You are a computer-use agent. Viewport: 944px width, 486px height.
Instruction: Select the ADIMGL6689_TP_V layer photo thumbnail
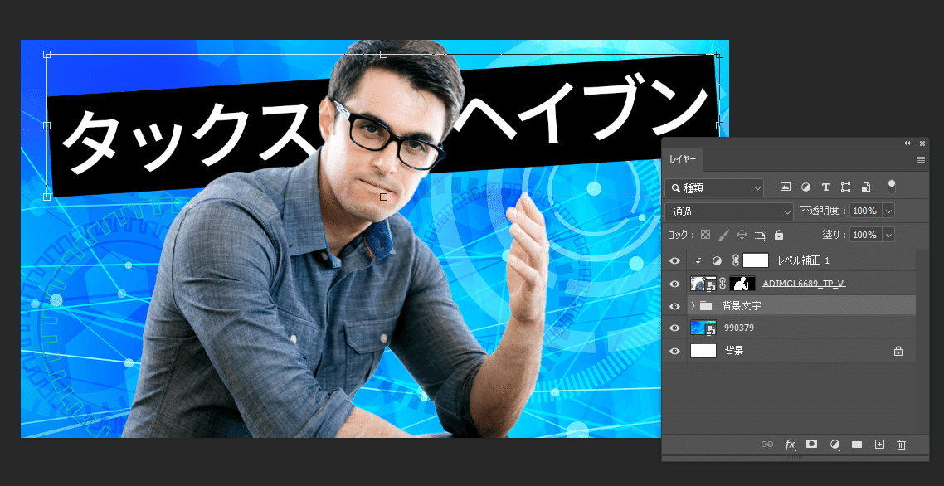703,283
